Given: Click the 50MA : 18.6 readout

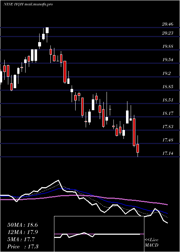Looking at the screenshot, I should click(x=22, y=225).
